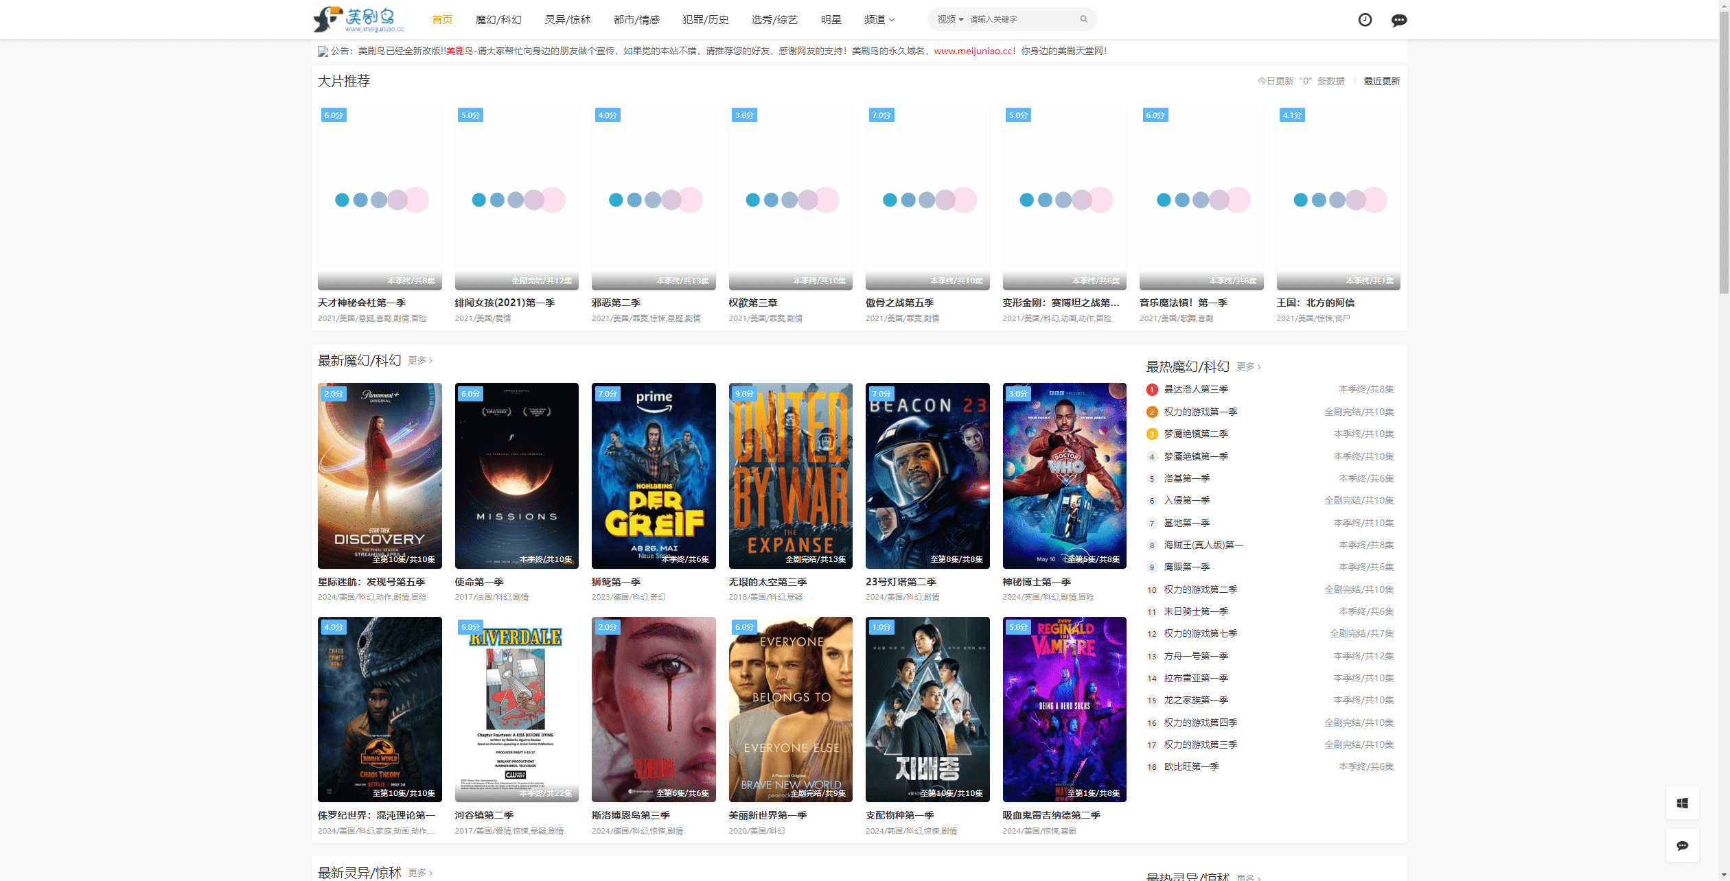1730x881 pixels.
Task: Click the floating chat feedback icon
Action: 1682,845
